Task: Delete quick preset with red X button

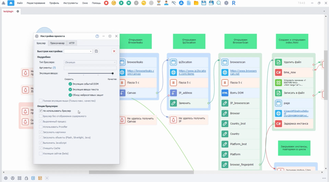Action: tap(114, 51)
